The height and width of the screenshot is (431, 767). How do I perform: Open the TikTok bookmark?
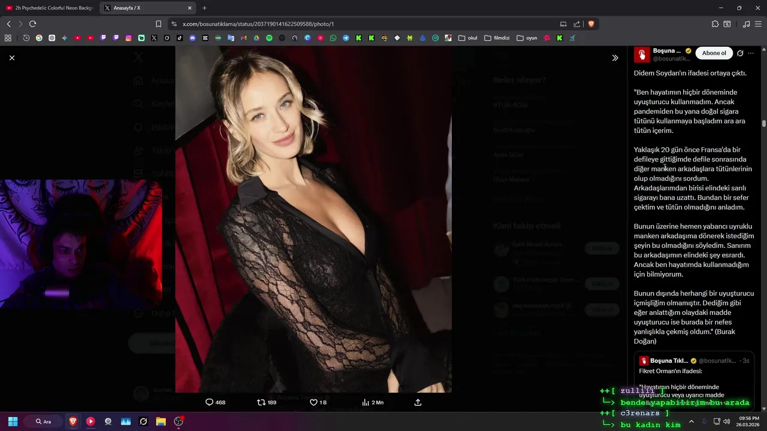tap(179, 38)
